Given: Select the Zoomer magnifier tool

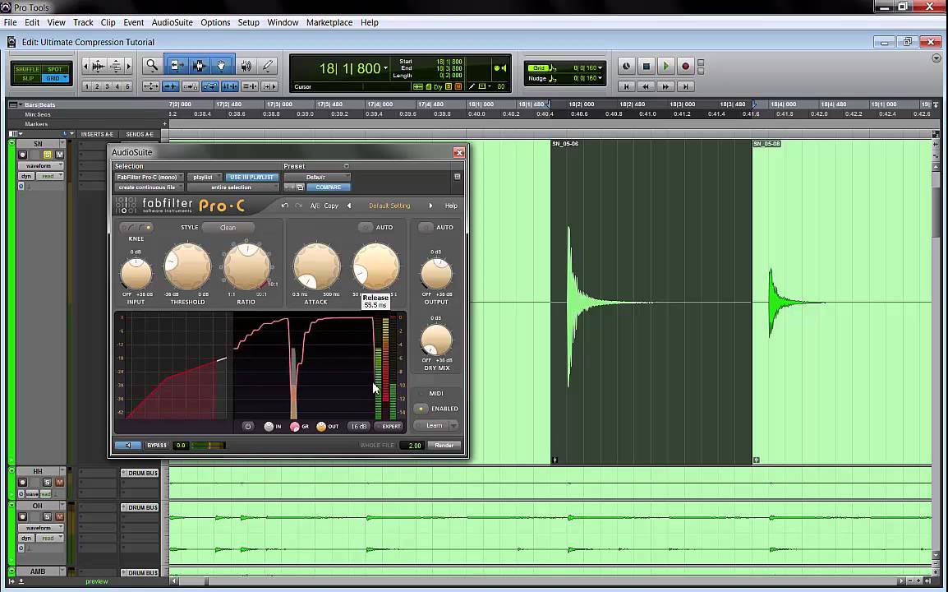Looking at the screenshot, I should pyautogui.click(x=152, y=66).
